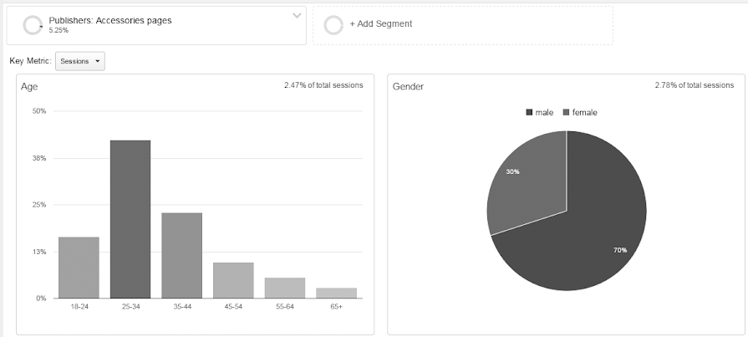Open the Sessions key metric dropdown

point(80,61)
